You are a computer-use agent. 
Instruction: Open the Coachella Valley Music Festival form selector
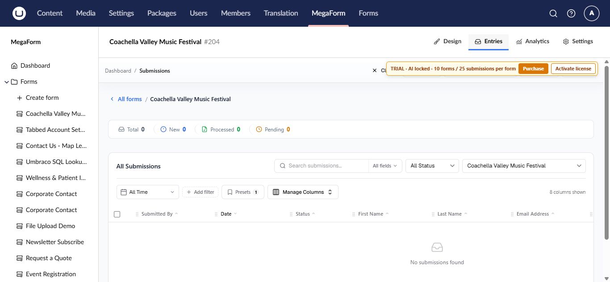click(524, 166)
